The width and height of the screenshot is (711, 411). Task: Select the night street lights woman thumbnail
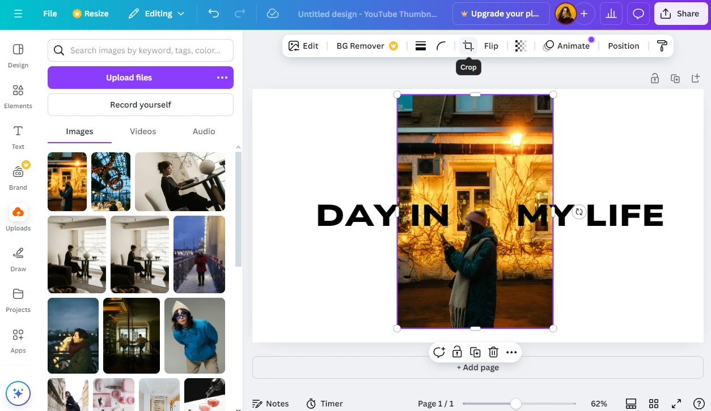point(67,182)
